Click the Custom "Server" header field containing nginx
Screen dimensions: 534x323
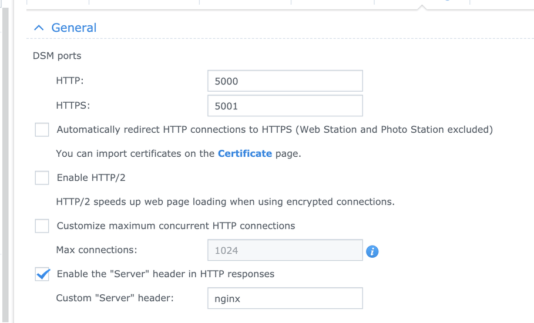(x=285, y=298)
